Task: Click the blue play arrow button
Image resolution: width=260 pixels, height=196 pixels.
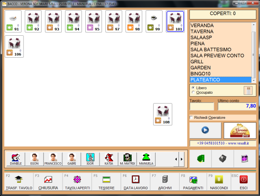Action: pyautogui.click(x=205, y=130)
